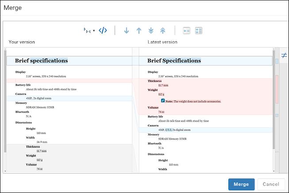Go to the previous change arrow

[x=139, y=31]
